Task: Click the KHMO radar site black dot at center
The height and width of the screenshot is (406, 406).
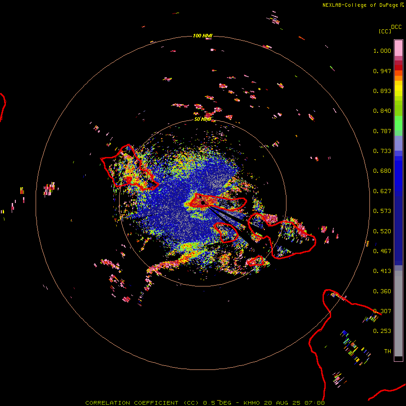Action: pos(203,203)
